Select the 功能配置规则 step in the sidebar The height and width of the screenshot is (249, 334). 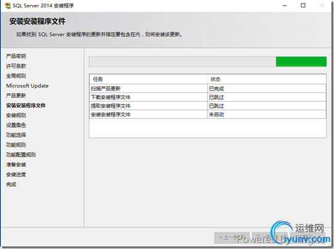[x=21, y=155]
